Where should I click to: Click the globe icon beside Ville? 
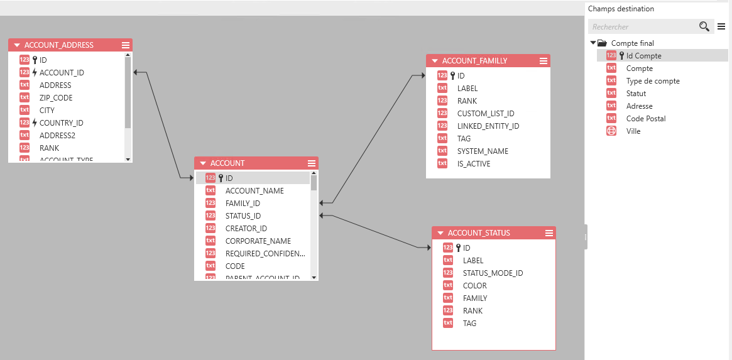tap(611, 131)
